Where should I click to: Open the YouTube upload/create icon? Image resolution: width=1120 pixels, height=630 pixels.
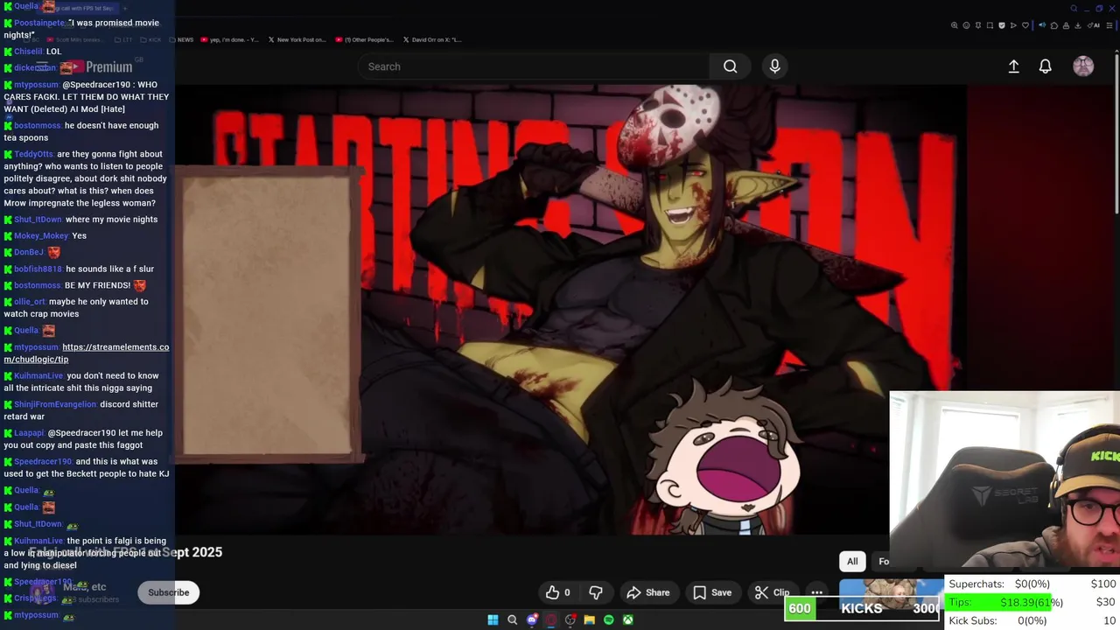click(1013, 66)
